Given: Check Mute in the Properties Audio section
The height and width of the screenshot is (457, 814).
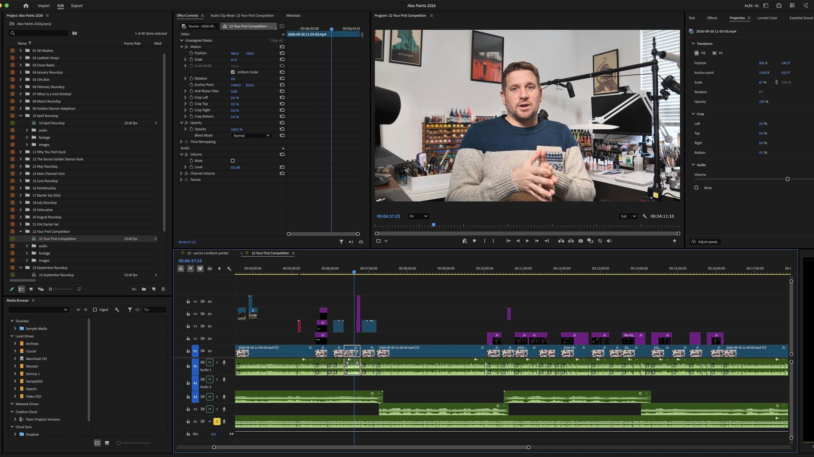Looking at the screenshot, I should tap(696, 188).
